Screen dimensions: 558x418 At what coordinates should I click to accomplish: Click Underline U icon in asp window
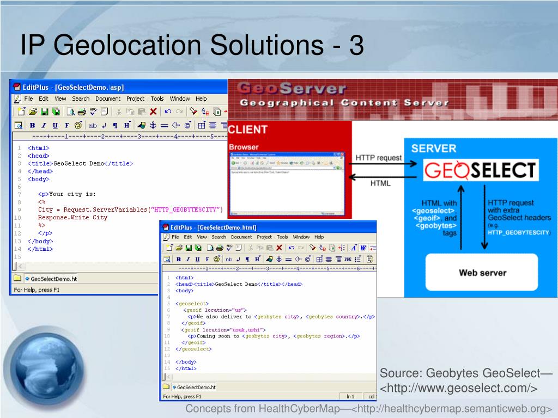[55, 126]
